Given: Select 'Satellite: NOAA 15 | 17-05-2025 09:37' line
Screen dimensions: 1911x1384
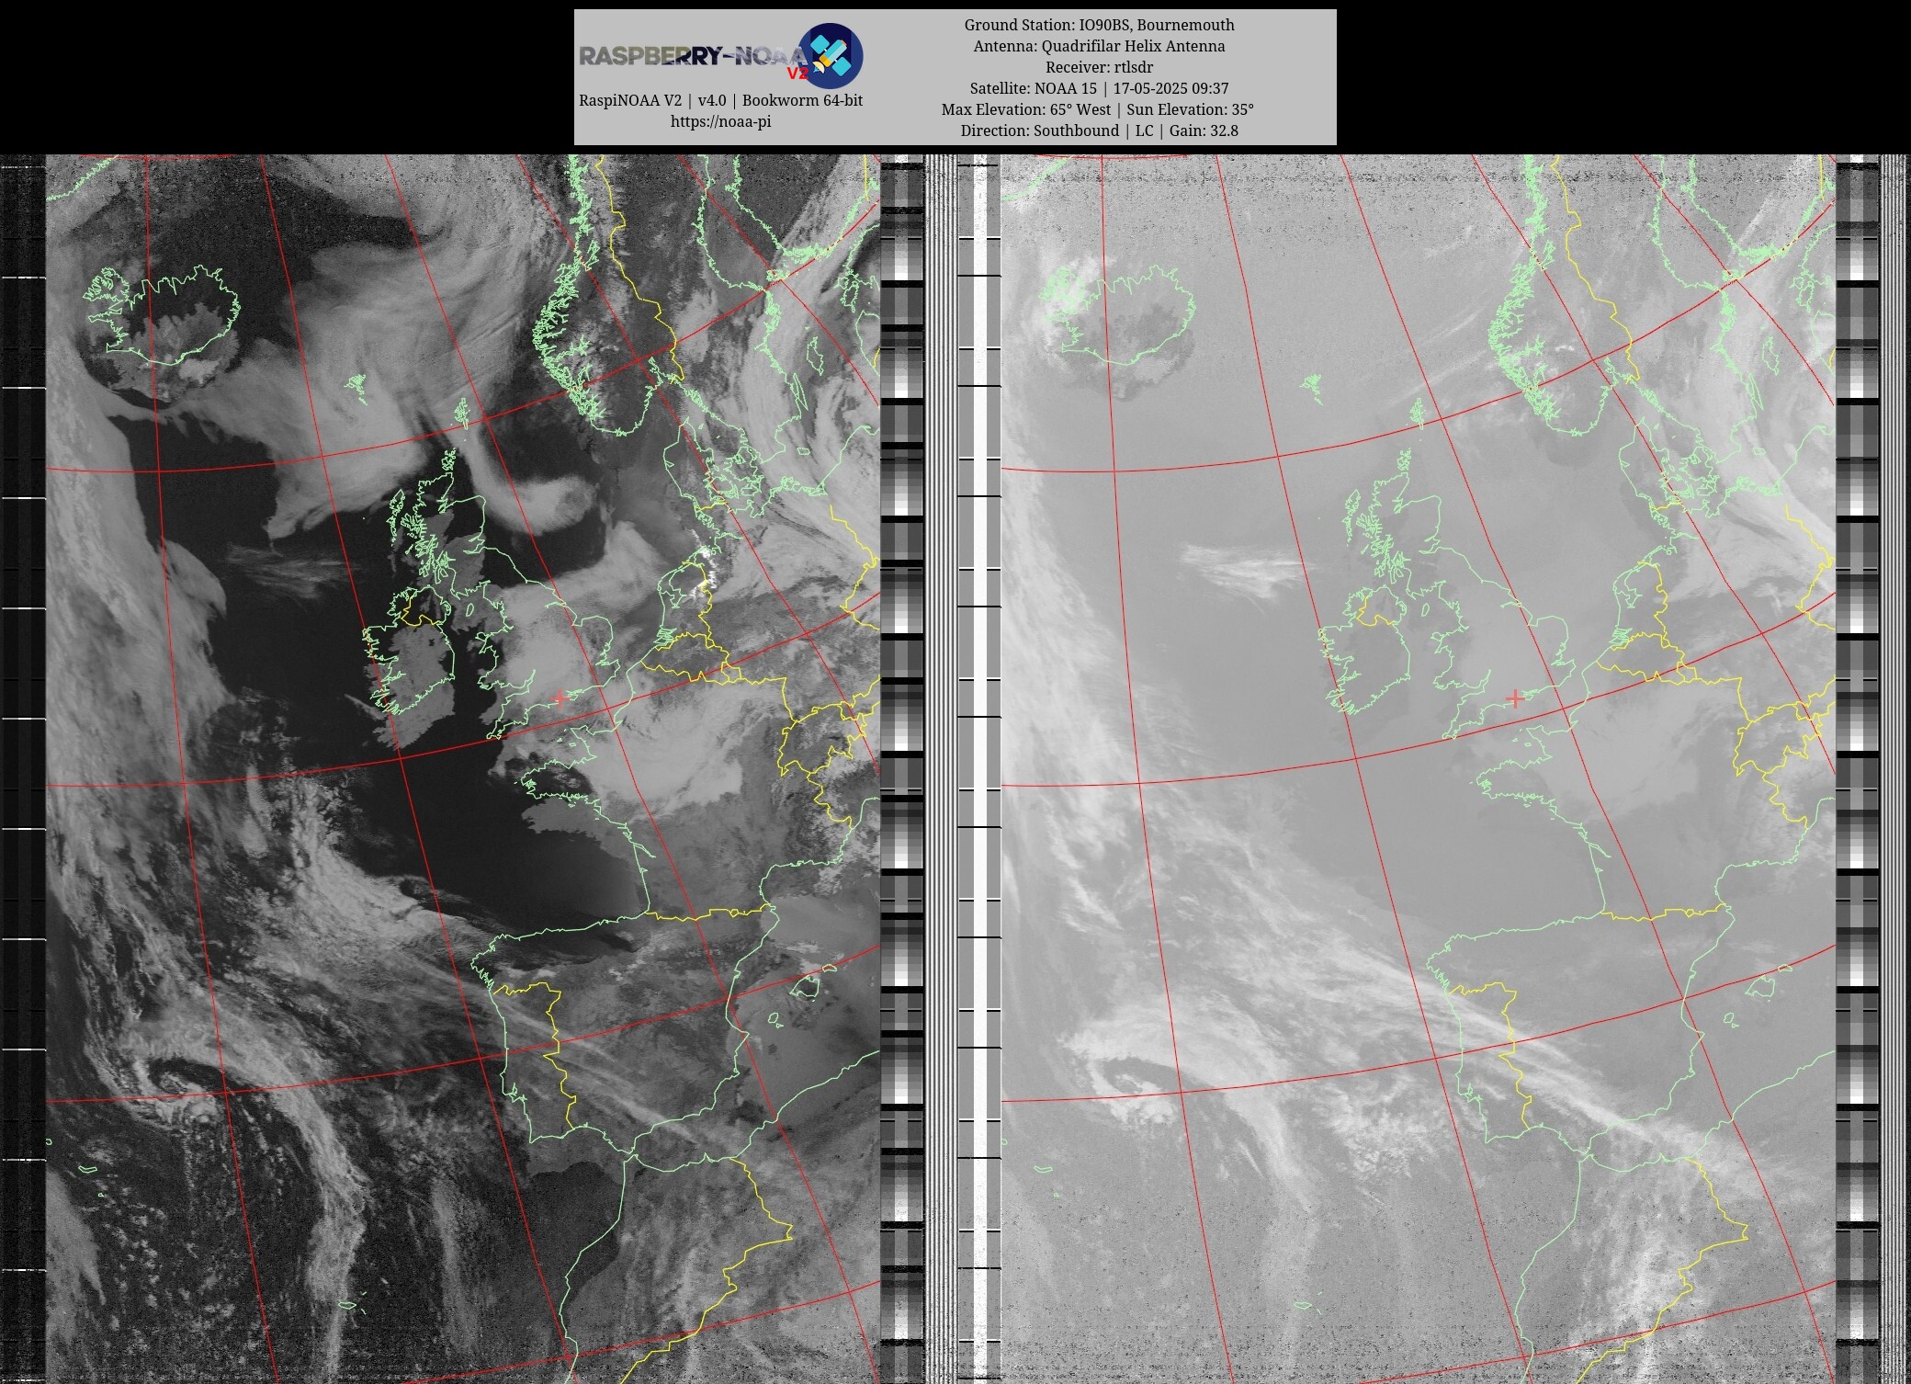Looking at the screenshot, I should coord(1099,88).
